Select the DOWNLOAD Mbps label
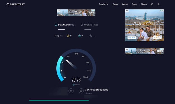Viewport: 175px width, 104px height. pyautogui.click(x=67, y=25)
